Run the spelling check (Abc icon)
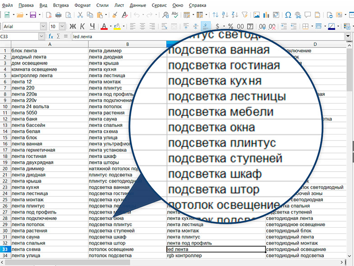 coord(175,15)
